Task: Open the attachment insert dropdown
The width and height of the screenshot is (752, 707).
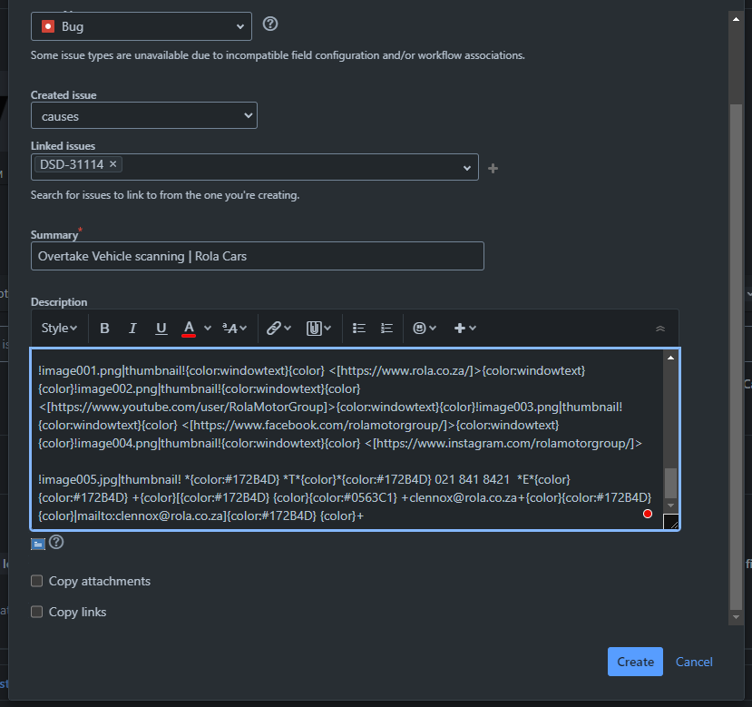Action: click(318, 328)
